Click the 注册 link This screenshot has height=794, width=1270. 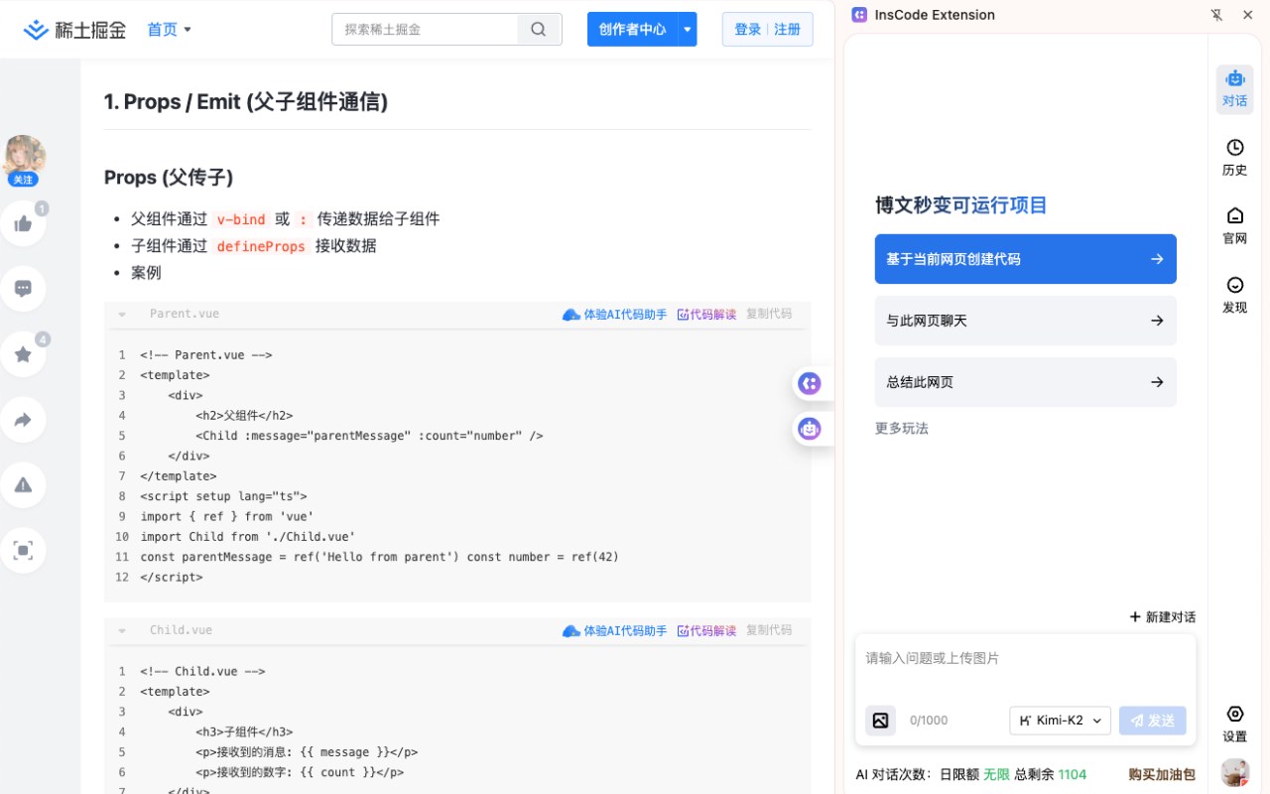click(x=788, y=30)
